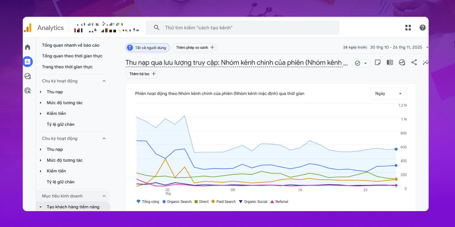Click the Thêm phép so sánh button
This screenshot has height=227, width=455.
point(194,47)
